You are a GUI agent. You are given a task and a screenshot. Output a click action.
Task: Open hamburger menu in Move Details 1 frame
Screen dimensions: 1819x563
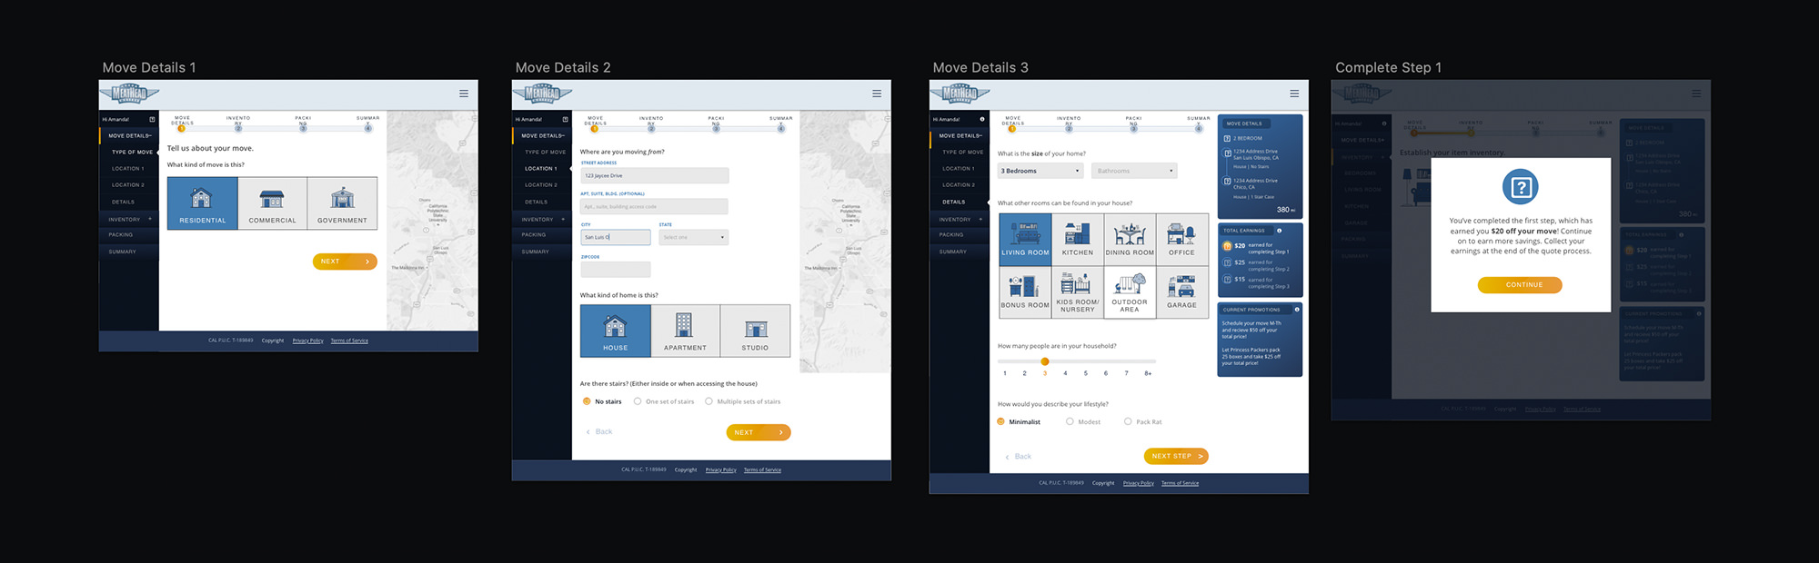pyautogui.click(x=464, y=94)
